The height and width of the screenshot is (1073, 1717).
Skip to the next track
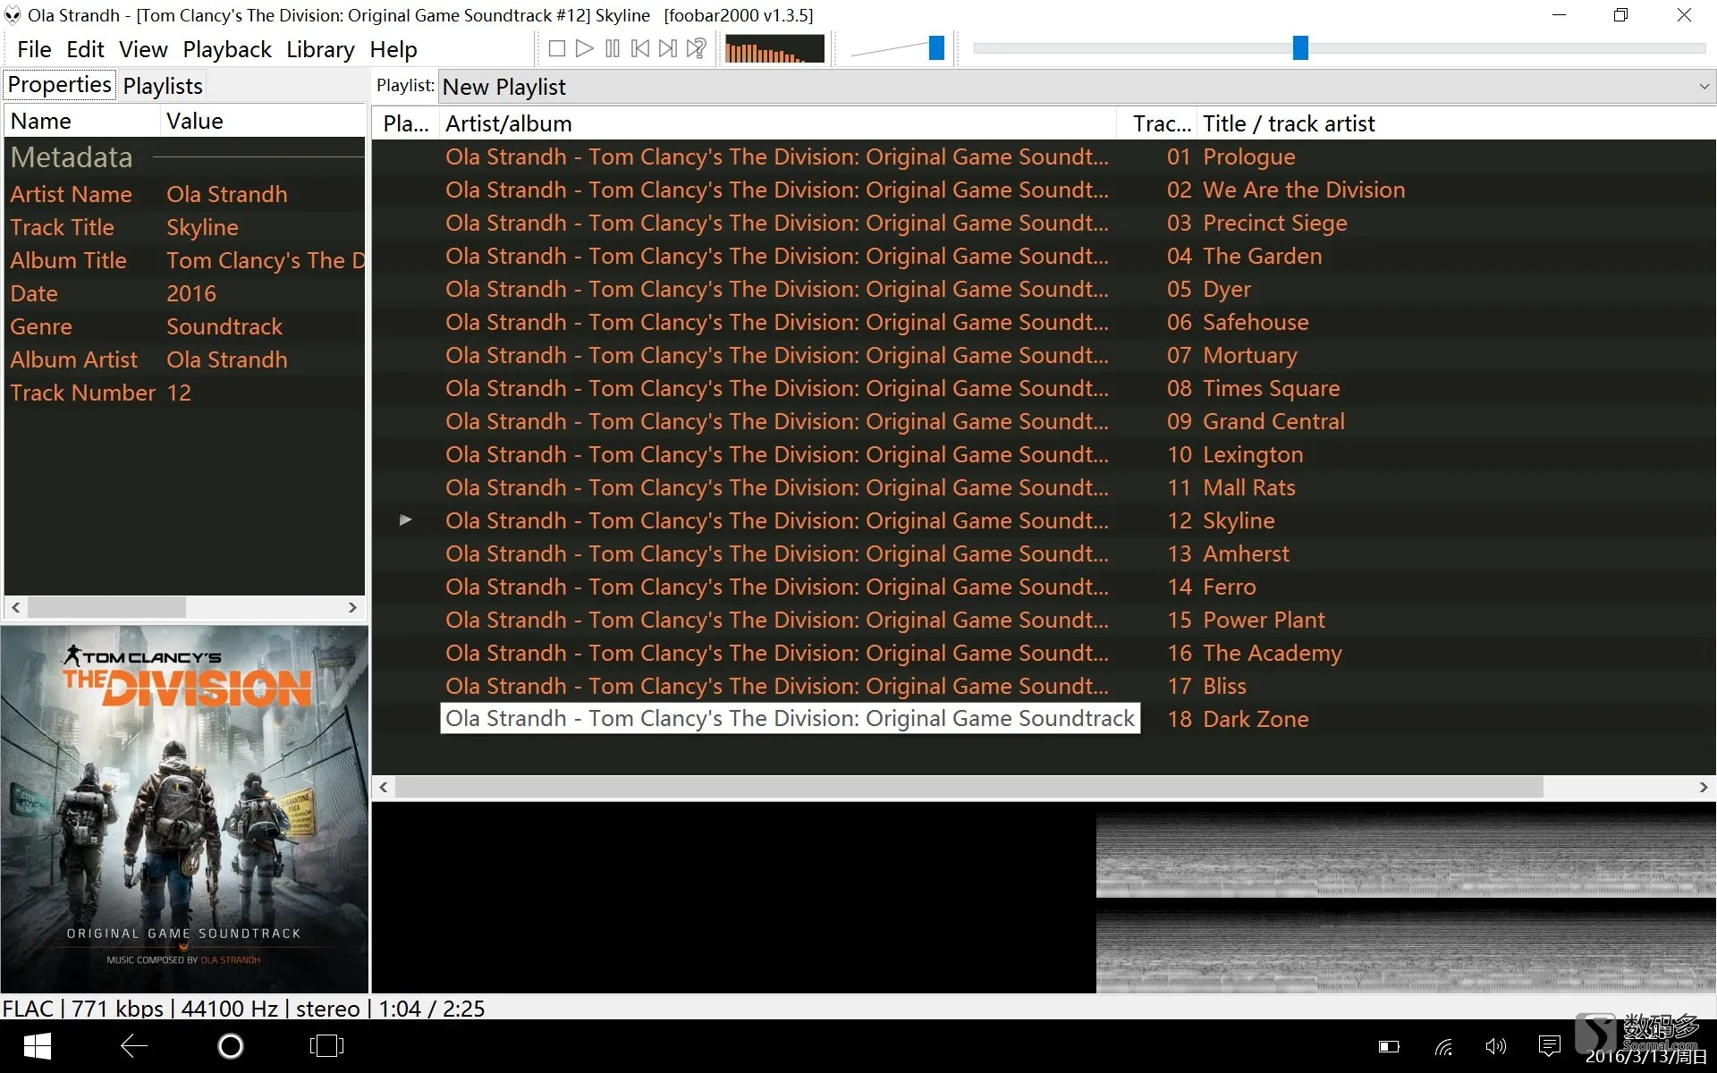tap(667, 48)
